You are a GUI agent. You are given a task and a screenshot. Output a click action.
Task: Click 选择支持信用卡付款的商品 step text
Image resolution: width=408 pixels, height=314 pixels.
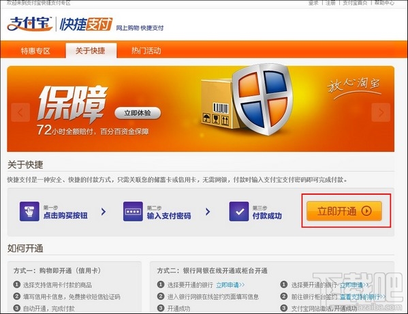(57, 285)
